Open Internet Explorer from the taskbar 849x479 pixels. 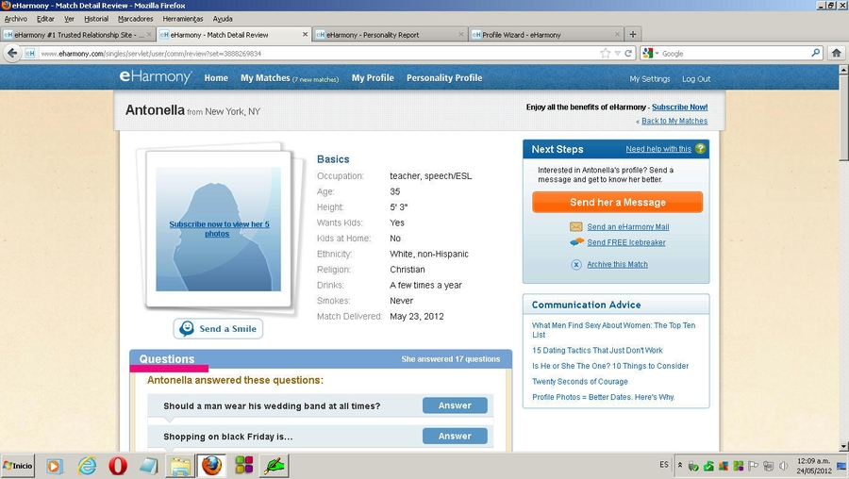click(87, 466)
